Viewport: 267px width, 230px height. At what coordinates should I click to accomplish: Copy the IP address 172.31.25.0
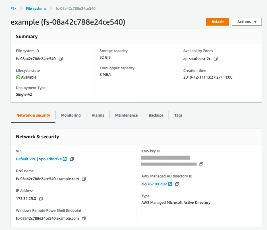[x=41, y=198]
